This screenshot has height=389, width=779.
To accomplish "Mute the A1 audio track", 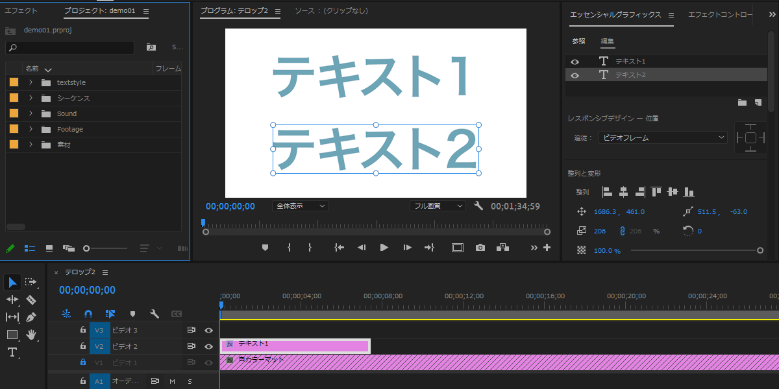I will point(172,381).
